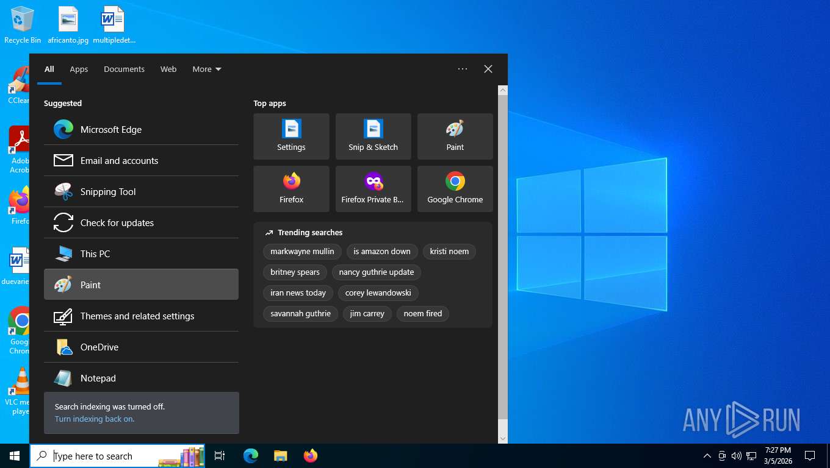
Task: Open Snip & Sketch tile
Action: (x=373, y=136)
